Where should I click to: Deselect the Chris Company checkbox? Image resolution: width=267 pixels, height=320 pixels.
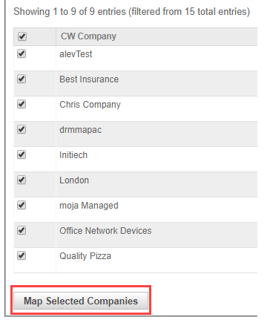point(22,104)
